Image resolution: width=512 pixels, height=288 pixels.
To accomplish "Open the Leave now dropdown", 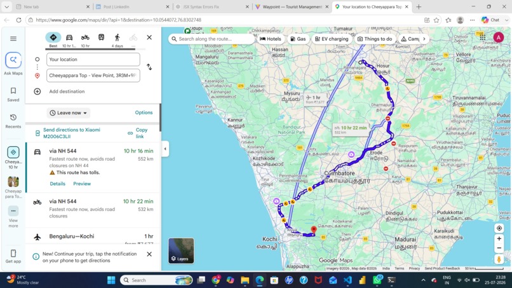I will point(68,113).
